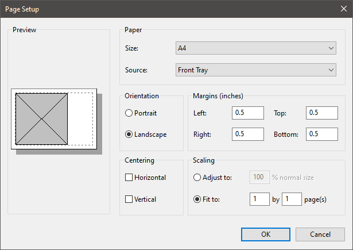Viewport: 353px width, 250px height.
Task: Click the Fit to pages-tall field
Action: [292, 199]
